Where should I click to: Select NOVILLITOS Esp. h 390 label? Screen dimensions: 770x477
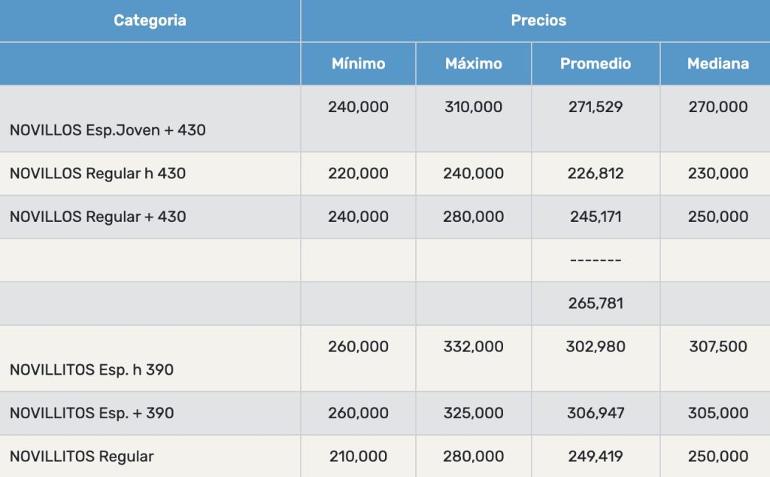(92, 369)
